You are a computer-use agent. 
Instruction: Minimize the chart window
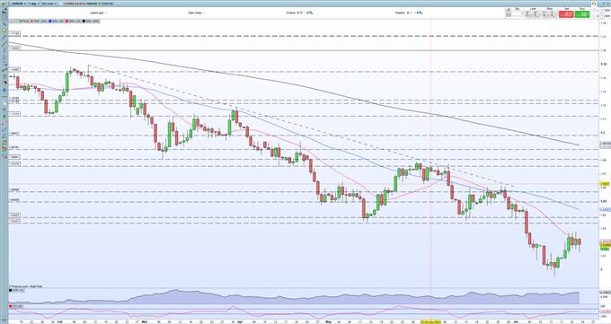pyautogui.click(x=599, y=4)
